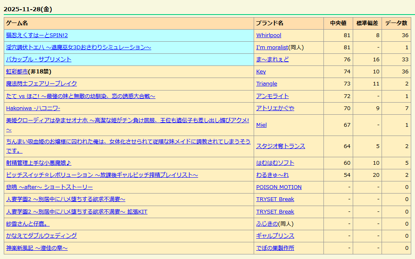Open the スタジオ奪トランス brand link

(280, 146)
